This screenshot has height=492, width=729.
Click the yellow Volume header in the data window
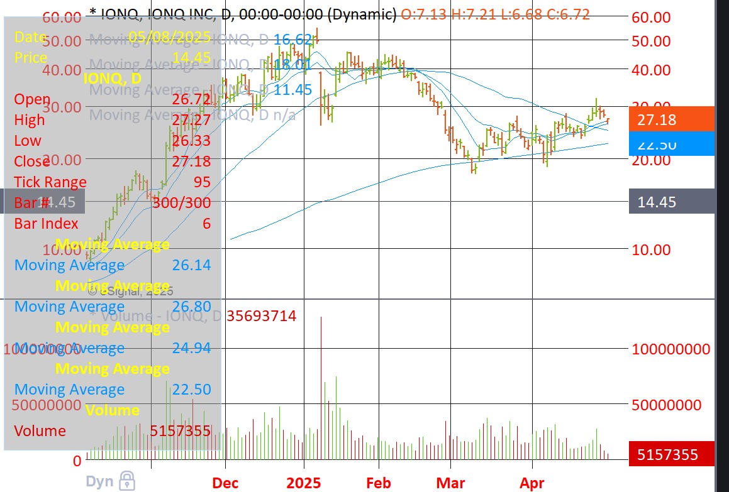pyautogui.click(x=112, y=410)
